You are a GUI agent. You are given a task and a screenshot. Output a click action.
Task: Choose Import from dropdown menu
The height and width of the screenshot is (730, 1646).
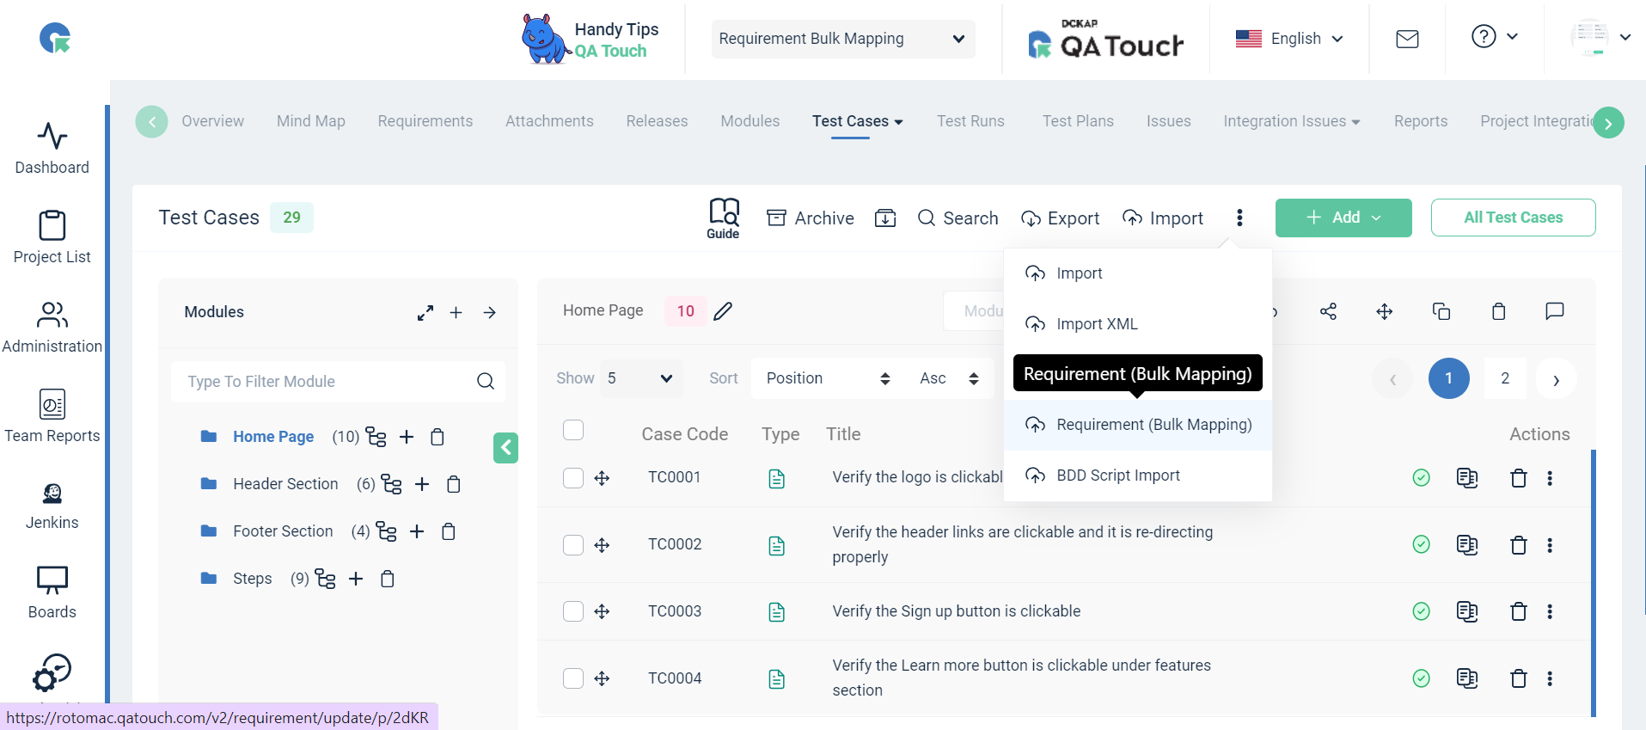point(1138,273)
